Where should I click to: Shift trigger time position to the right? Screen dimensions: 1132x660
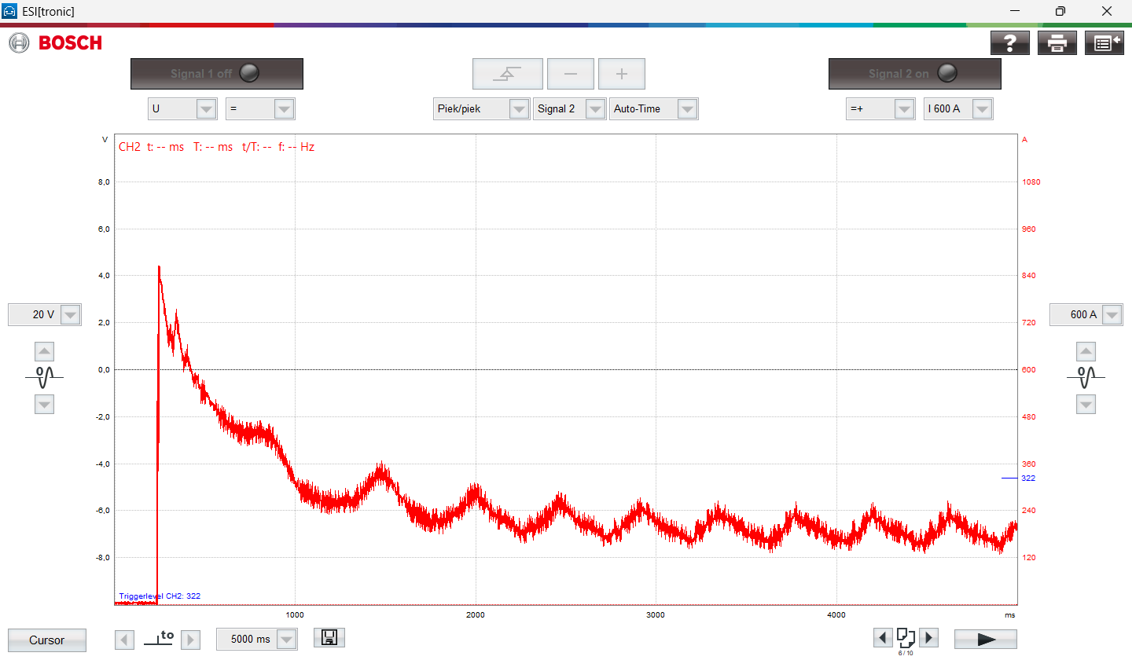[x=190, y=640]
